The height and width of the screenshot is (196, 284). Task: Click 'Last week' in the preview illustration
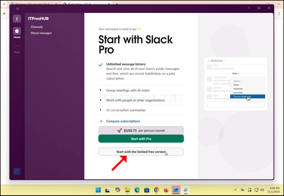pyautogui.click(x=238, y=92)
